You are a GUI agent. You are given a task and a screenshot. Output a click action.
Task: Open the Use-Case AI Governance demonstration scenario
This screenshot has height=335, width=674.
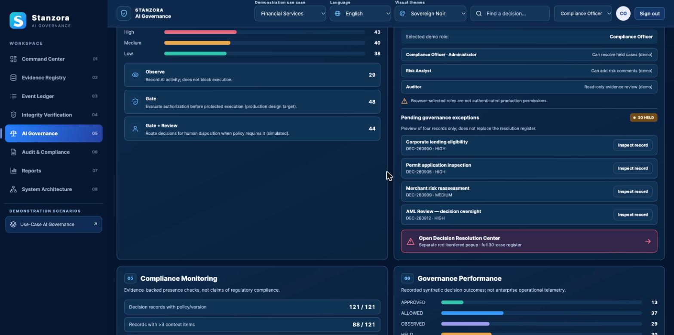click(54, 224)
